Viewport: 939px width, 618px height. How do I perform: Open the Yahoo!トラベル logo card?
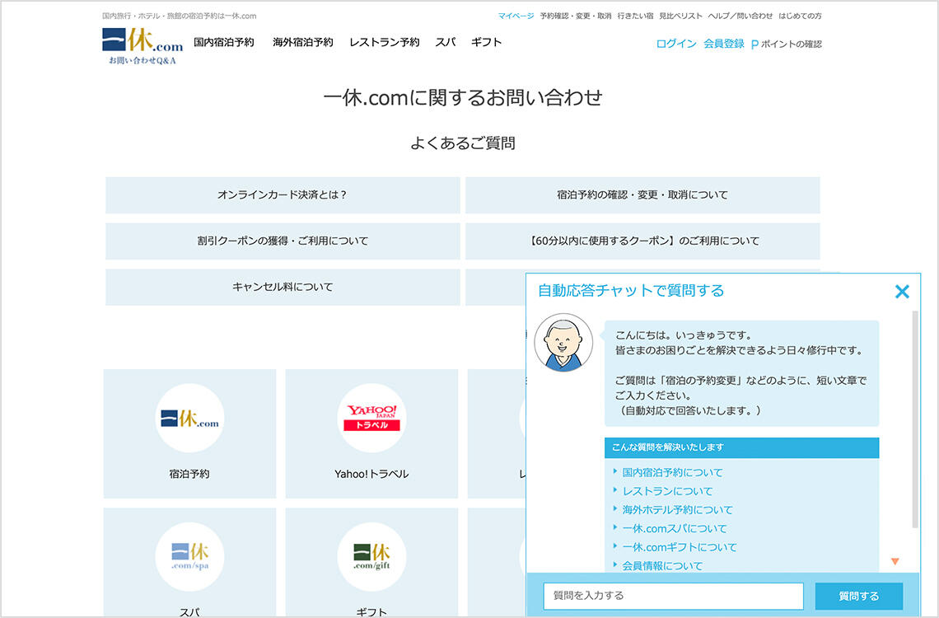(371, 433)
